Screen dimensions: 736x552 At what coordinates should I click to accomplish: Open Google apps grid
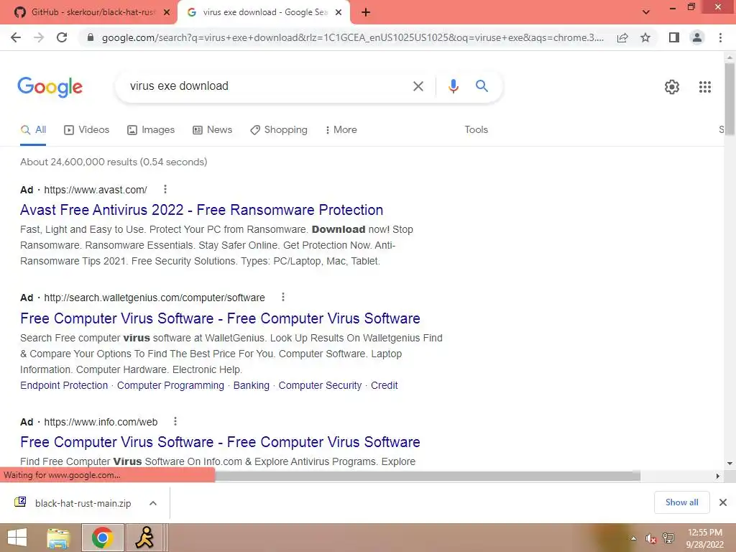[x=704, y=87]
